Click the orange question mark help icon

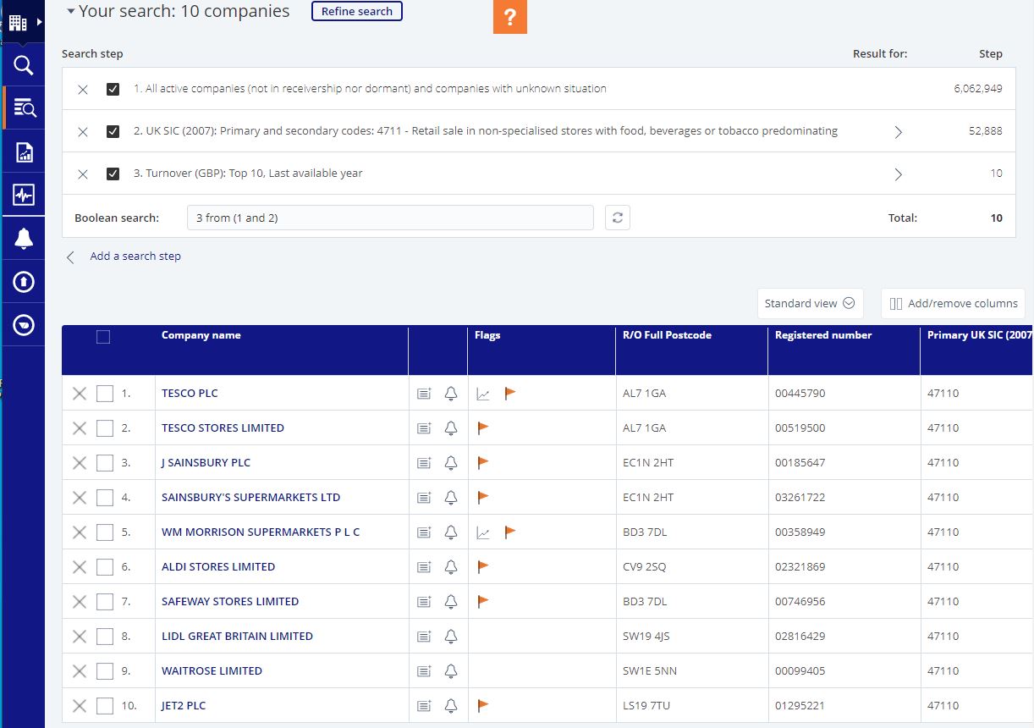pyautogui.click(x=509, y=18)
